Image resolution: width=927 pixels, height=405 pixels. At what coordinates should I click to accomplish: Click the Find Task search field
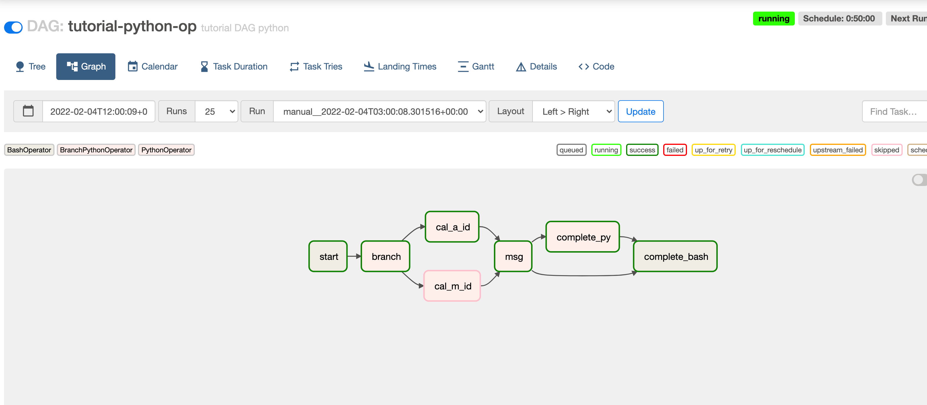[x=893, y=112]
